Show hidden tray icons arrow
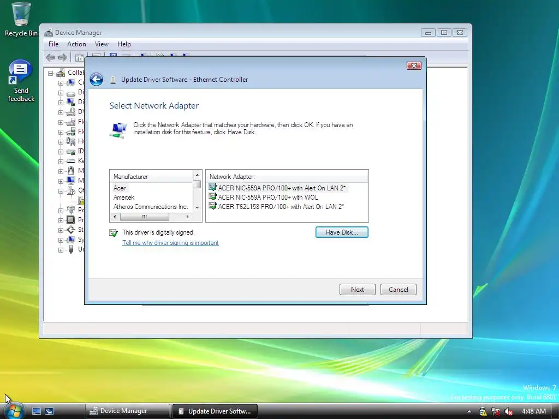Screen dimensions: 559x419 [469, 411]
